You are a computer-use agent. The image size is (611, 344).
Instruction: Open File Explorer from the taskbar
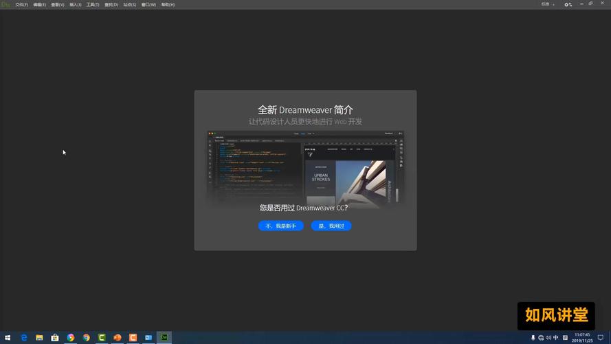tap(39, 337)
